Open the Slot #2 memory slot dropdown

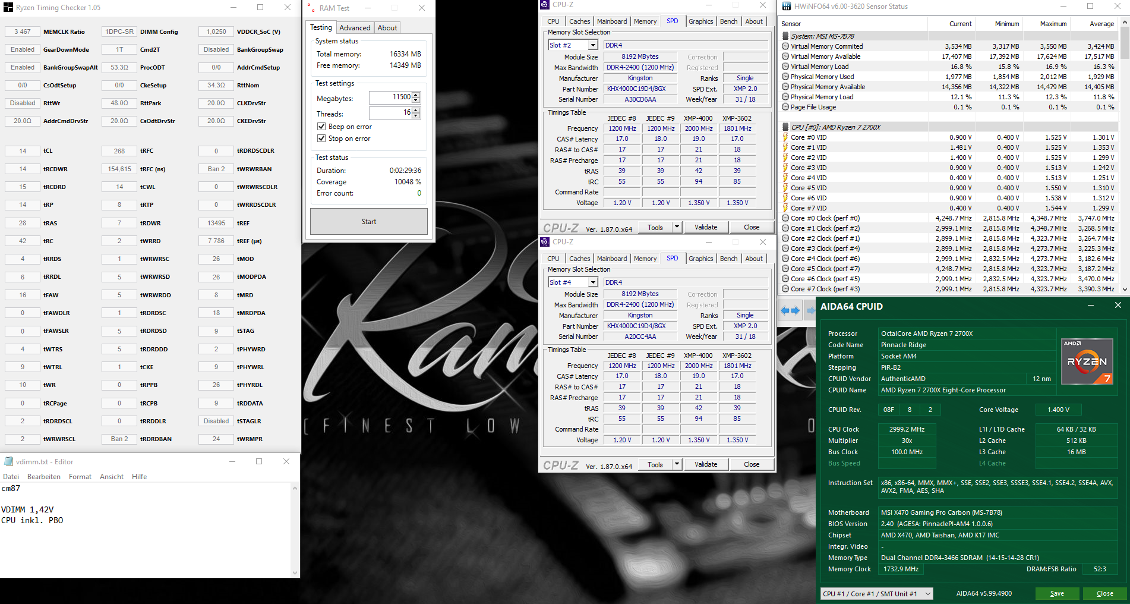point(592,45)
